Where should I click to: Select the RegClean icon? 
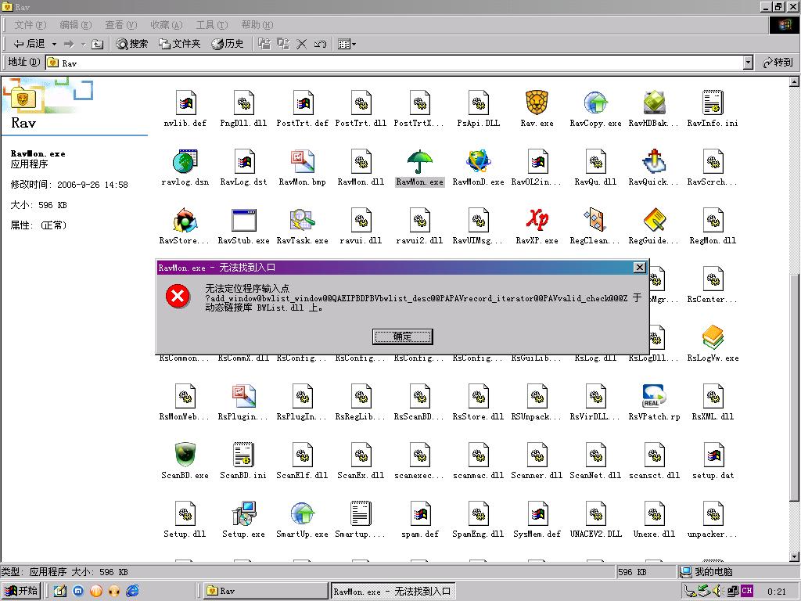595,220
